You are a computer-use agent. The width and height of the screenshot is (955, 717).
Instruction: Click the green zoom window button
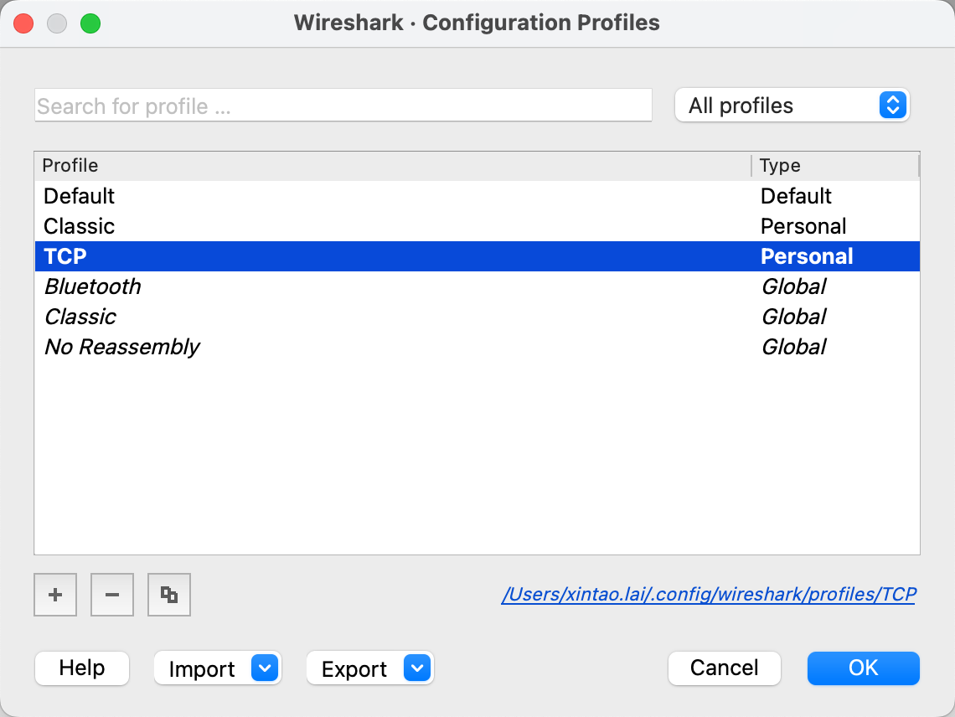(x=90, y=23)
